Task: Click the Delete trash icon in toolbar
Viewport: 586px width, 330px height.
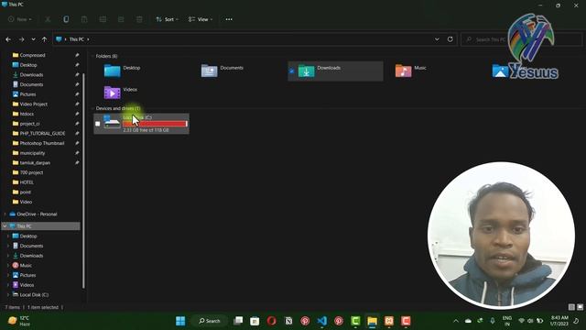Action: pos(139,19)
